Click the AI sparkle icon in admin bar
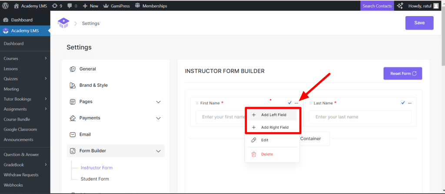The height and width of the screenshot is (194, 445). tap(400, 6)
